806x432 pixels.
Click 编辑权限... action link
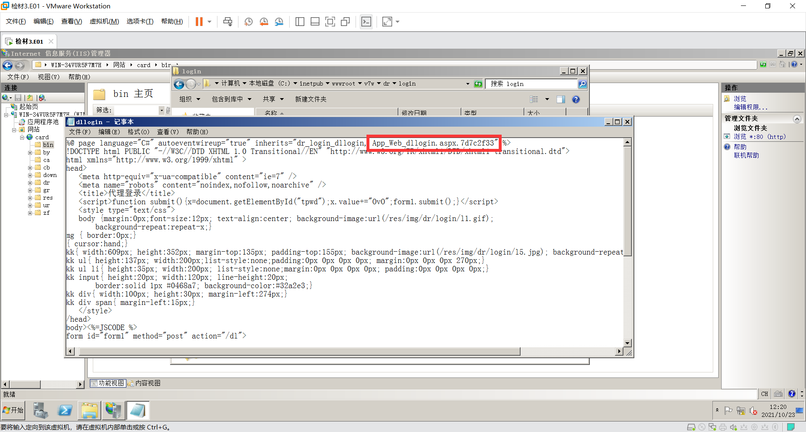751,107
